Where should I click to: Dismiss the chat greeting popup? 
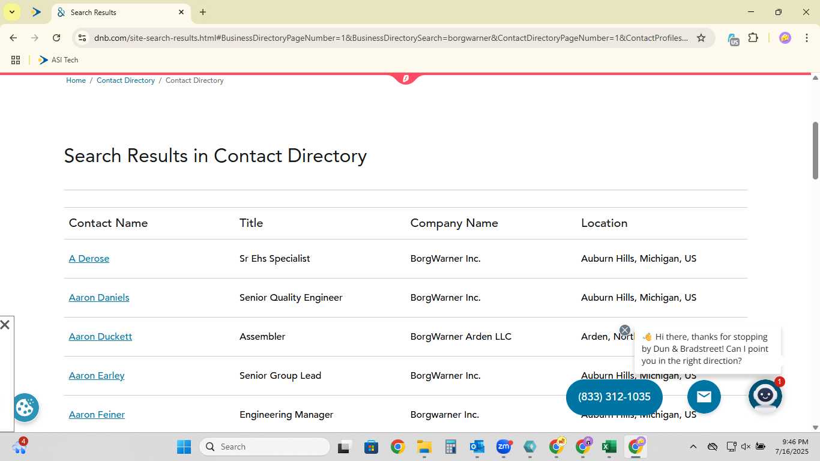point(625,330)
